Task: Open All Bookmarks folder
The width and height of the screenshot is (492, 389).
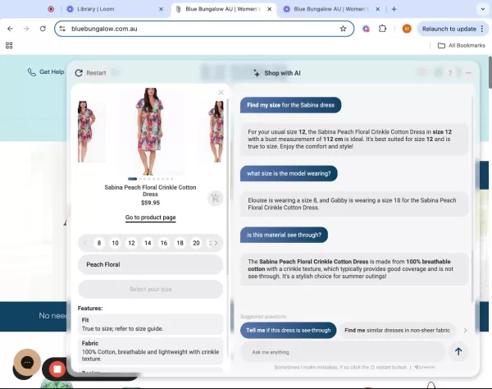Action: coord(462,45)
